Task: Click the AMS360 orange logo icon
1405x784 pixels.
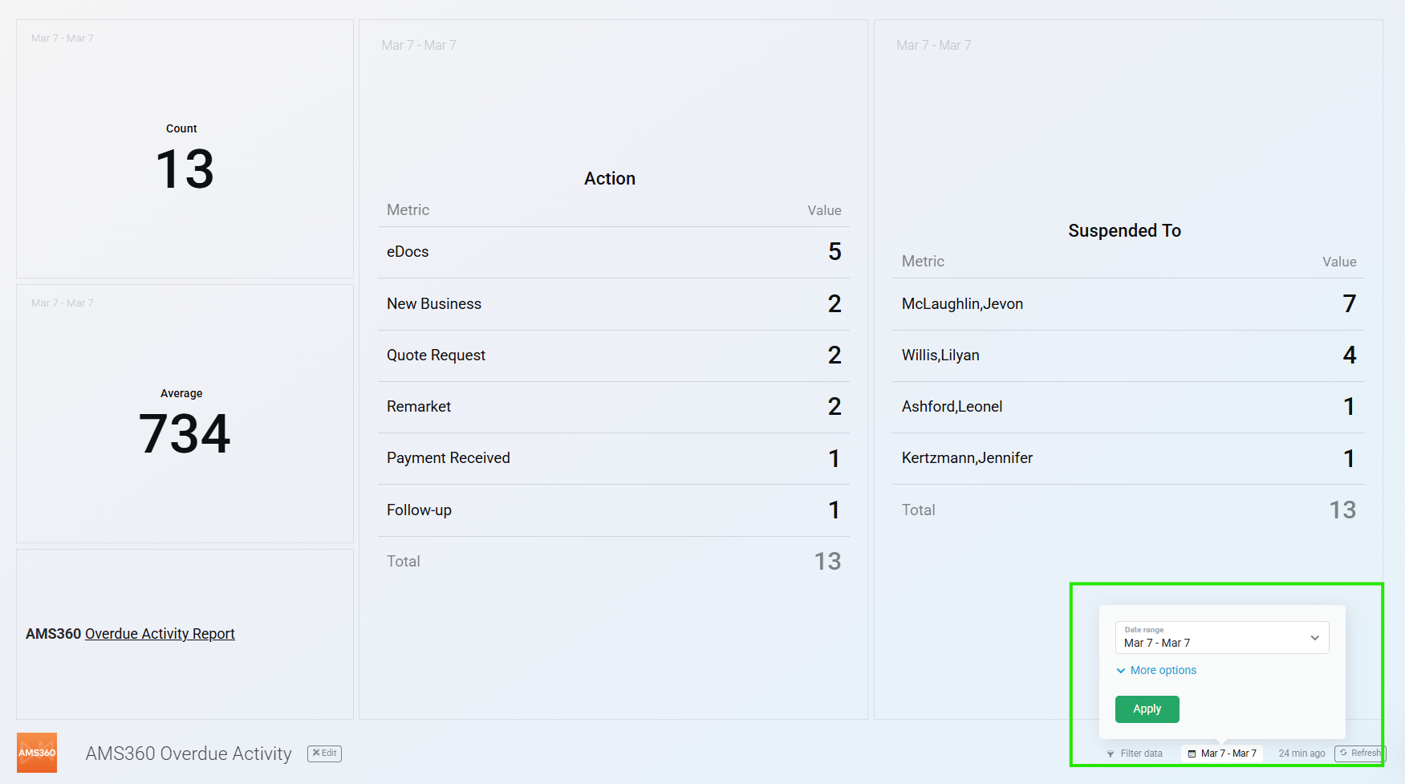Action: pos(37,753)
